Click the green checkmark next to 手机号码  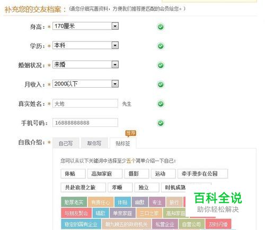[161, 123]
